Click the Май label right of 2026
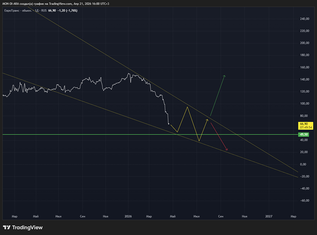This screenshot has height=235, width=317. point(173,216)
